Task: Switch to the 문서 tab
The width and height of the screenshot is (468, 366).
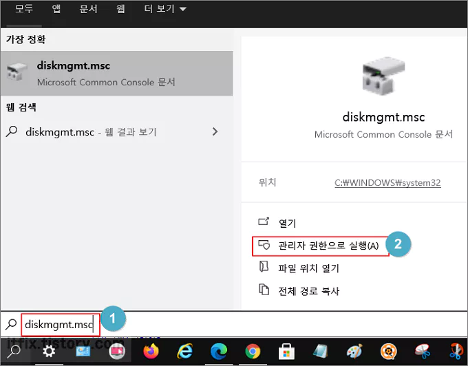Action: (x=89, y=9)
